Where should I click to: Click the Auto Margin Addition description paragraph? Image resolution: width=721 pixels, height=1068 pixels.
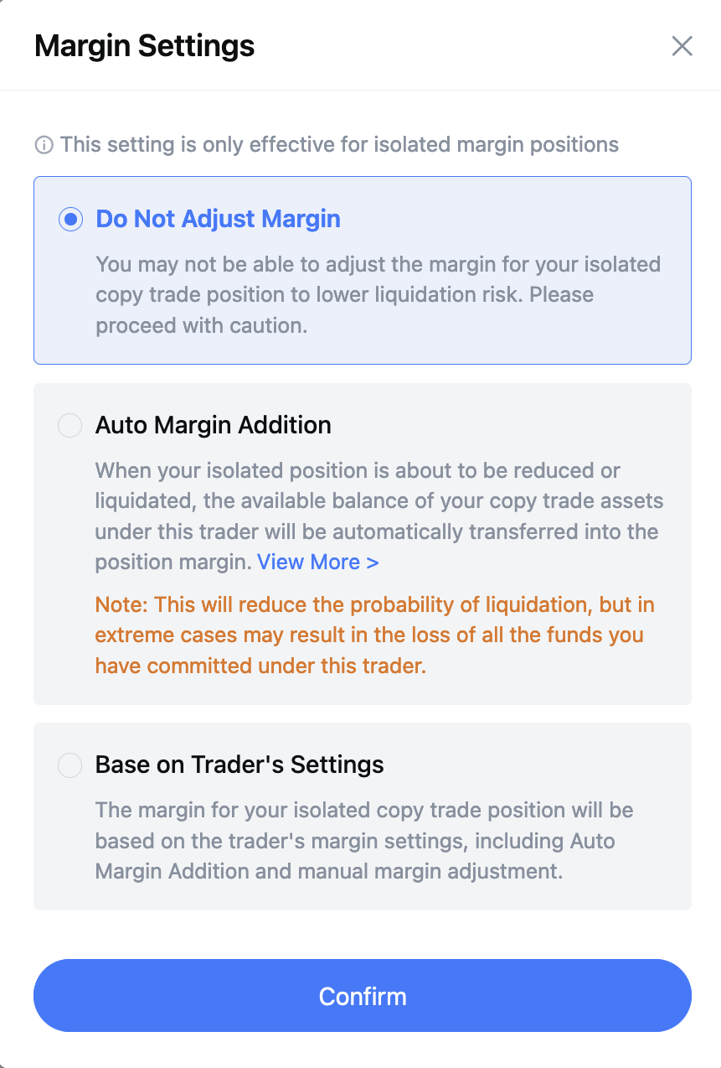tap(379, 516)
